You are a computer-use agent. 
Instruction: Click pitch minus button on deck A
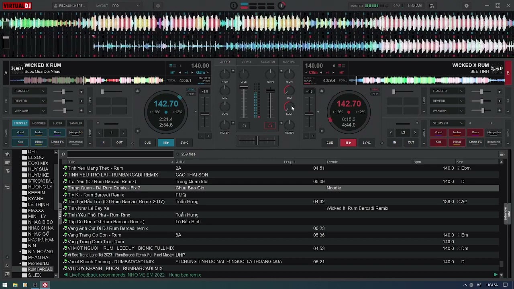click(202, 136)
